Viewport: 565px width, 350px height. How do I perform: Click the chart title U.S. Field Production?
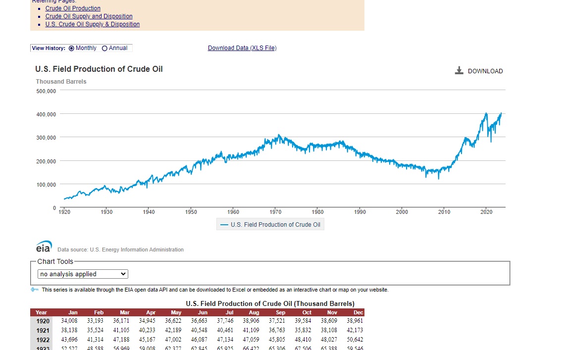(x=99, y=69)
